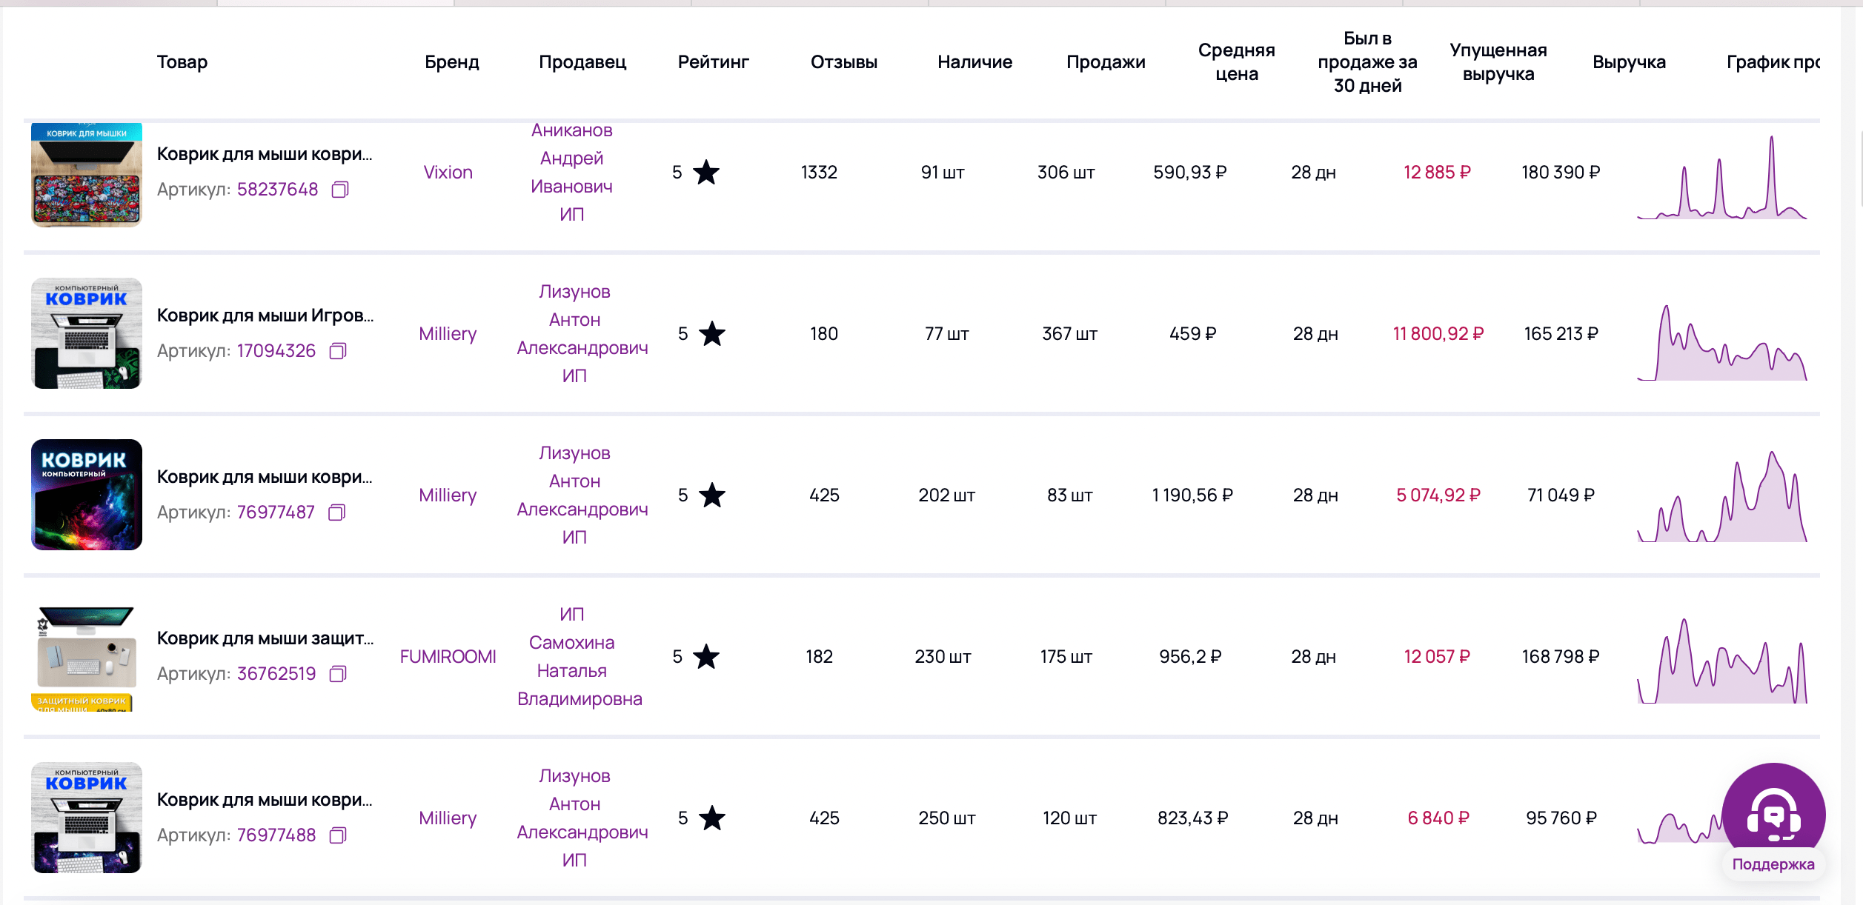This screenshot has width=1863, height=905.
Task: Copy article number 76977488
Action: pos(338,835)
